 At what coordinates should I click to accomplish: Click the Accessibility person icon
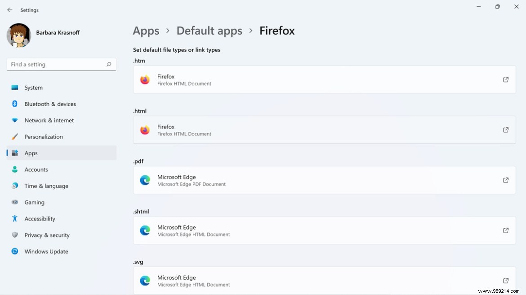pyautogui.click(x=14, y=219)
